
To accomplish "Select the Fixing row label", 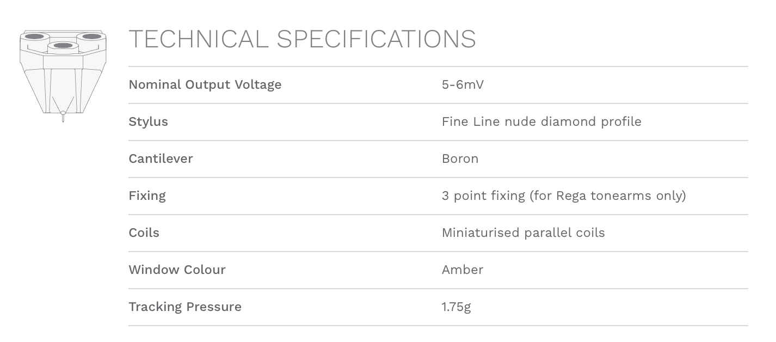I will pyautogui.click(x=147, y=196).
